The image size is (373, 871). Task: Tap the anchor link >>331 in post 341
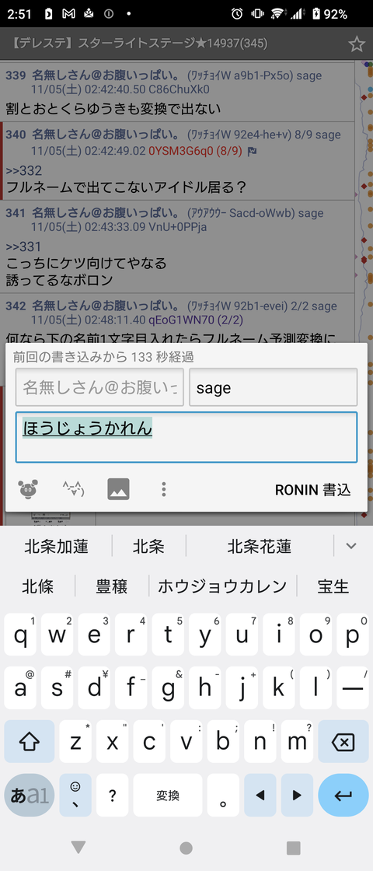pyautogui.click(x=23, y=246)
